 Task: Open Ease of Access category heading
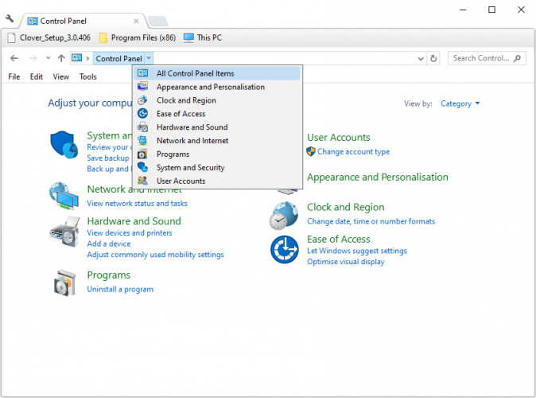[x=339, y=239]
